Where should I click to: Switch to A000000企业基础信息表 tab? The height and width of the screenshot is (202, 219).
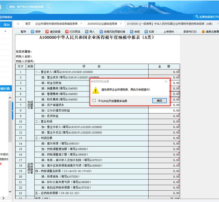[x=102, y=24]
